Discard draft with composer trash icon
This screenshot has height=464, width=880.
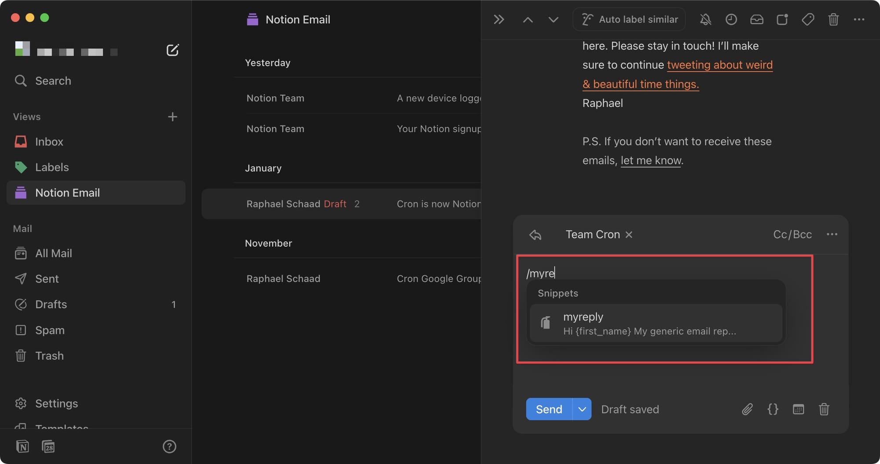coord(824,409)
